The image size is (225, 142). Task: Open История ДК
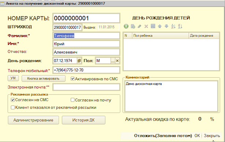[x=84, y=120]
